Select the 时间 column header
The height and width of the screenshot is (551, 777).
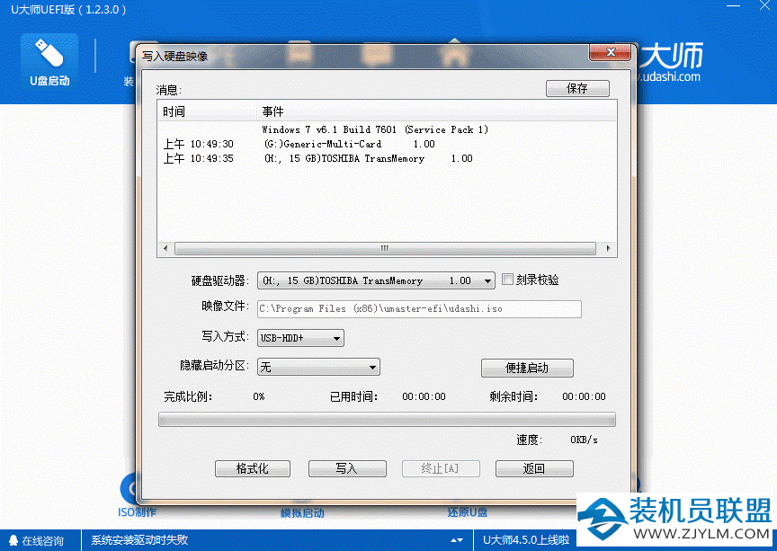(x=207, y=111)
